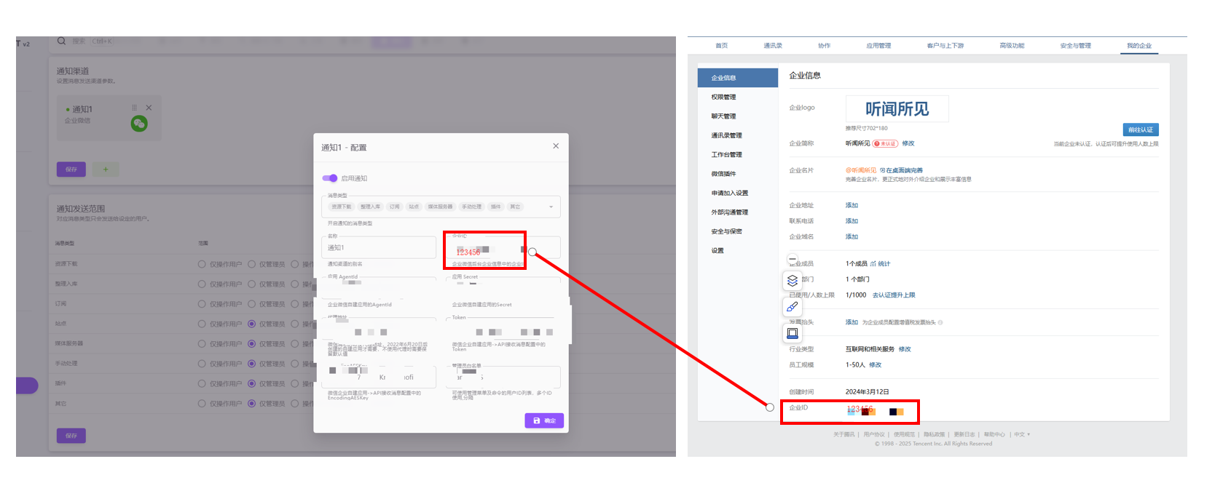The image size is (1223, 499).
Task: Click 在桌面端完善 beside the company card
Action: click(902, 170)
